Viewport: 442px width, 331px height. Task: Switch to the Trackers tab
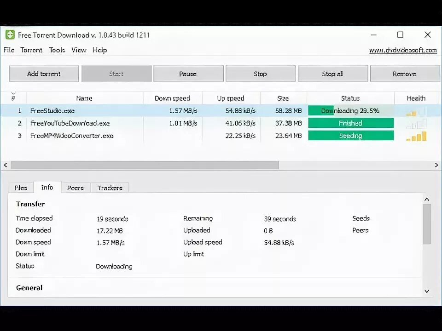pyautogui.click(x=110, y=188)
